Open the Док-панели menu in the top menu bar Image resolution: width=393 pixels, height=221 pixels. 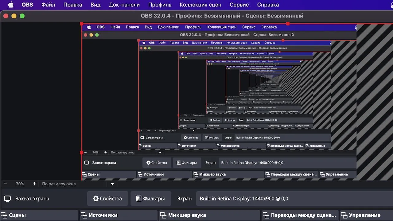[124, 5]
